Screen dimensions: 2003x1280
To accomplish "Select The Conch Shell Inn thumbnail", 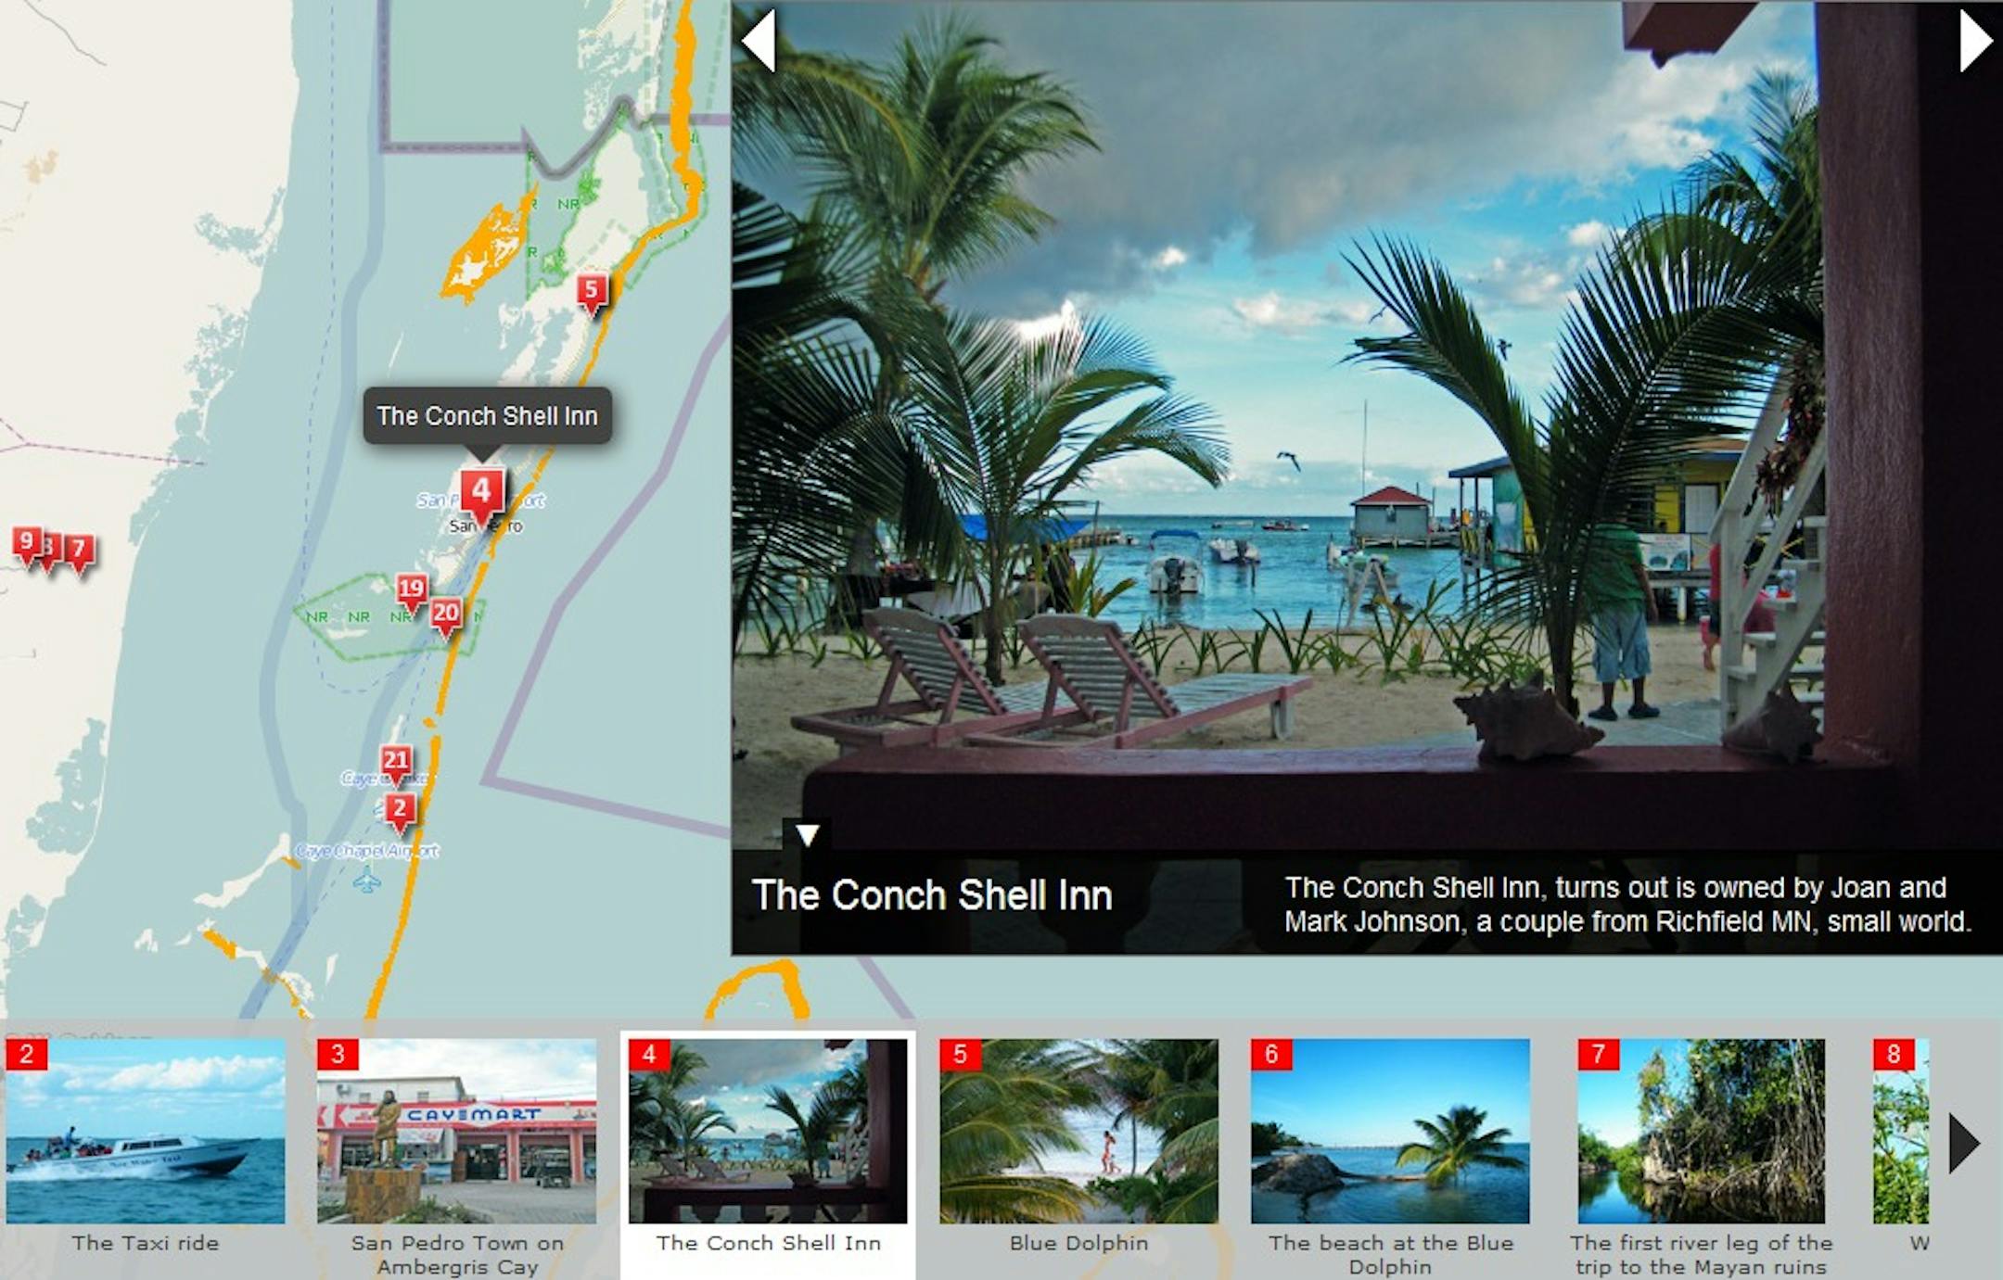I will tap(768, 1131).
